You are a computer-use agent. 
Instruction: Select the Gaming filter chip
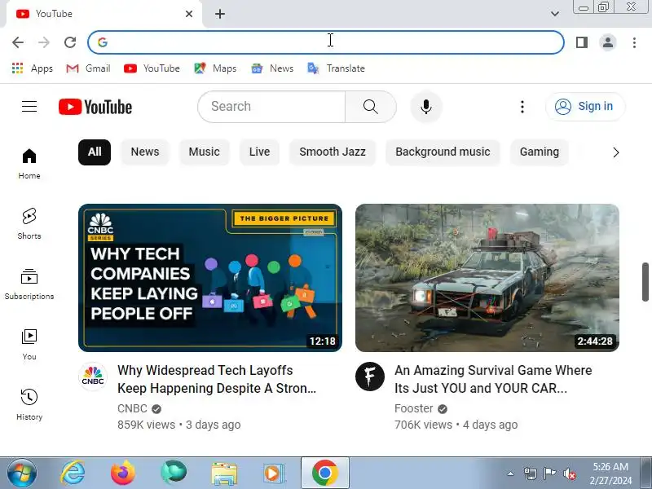pyautogui.click(x=539, y=152)
